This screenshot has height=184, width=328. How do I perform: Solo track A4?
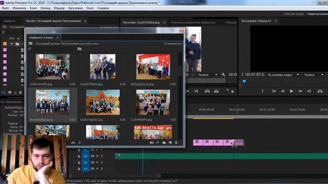(101, 169)
